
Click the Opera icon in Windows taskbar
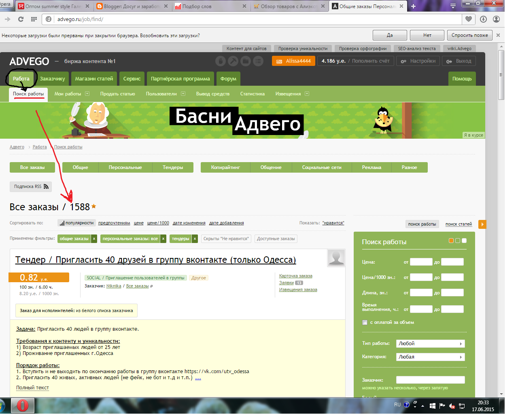point(22,406)
